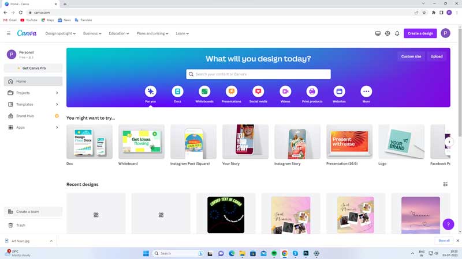Bookmark this page with the star icon
The width and height of the screenshot is (462, 259).
click(x=424, y=13)
